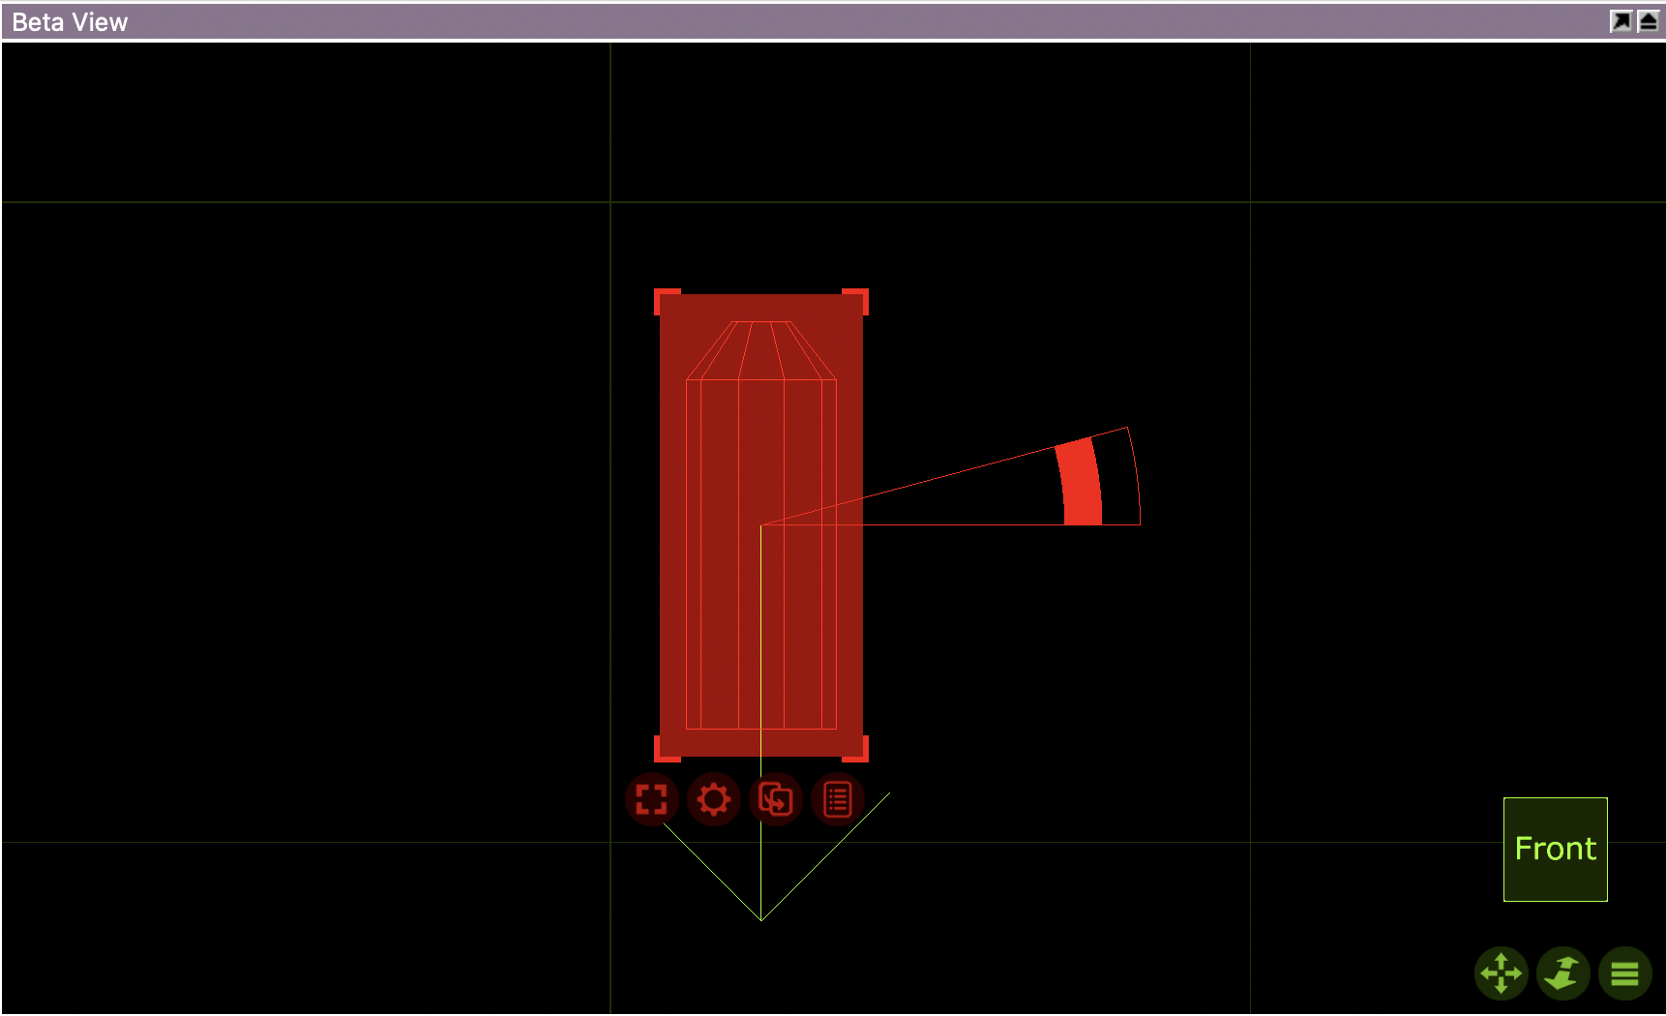The image size is (1666, 1016).
Task: Click the eject icon in title bar
Action: point(1649,21)
